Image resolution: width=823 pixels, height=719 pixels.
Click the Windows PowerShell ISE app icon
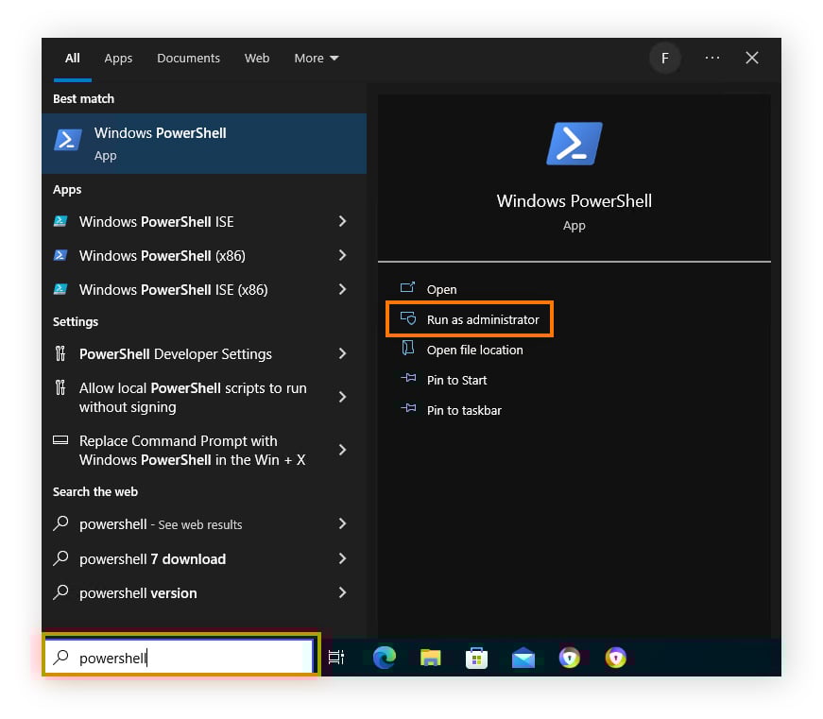click(x=60, y=221)
